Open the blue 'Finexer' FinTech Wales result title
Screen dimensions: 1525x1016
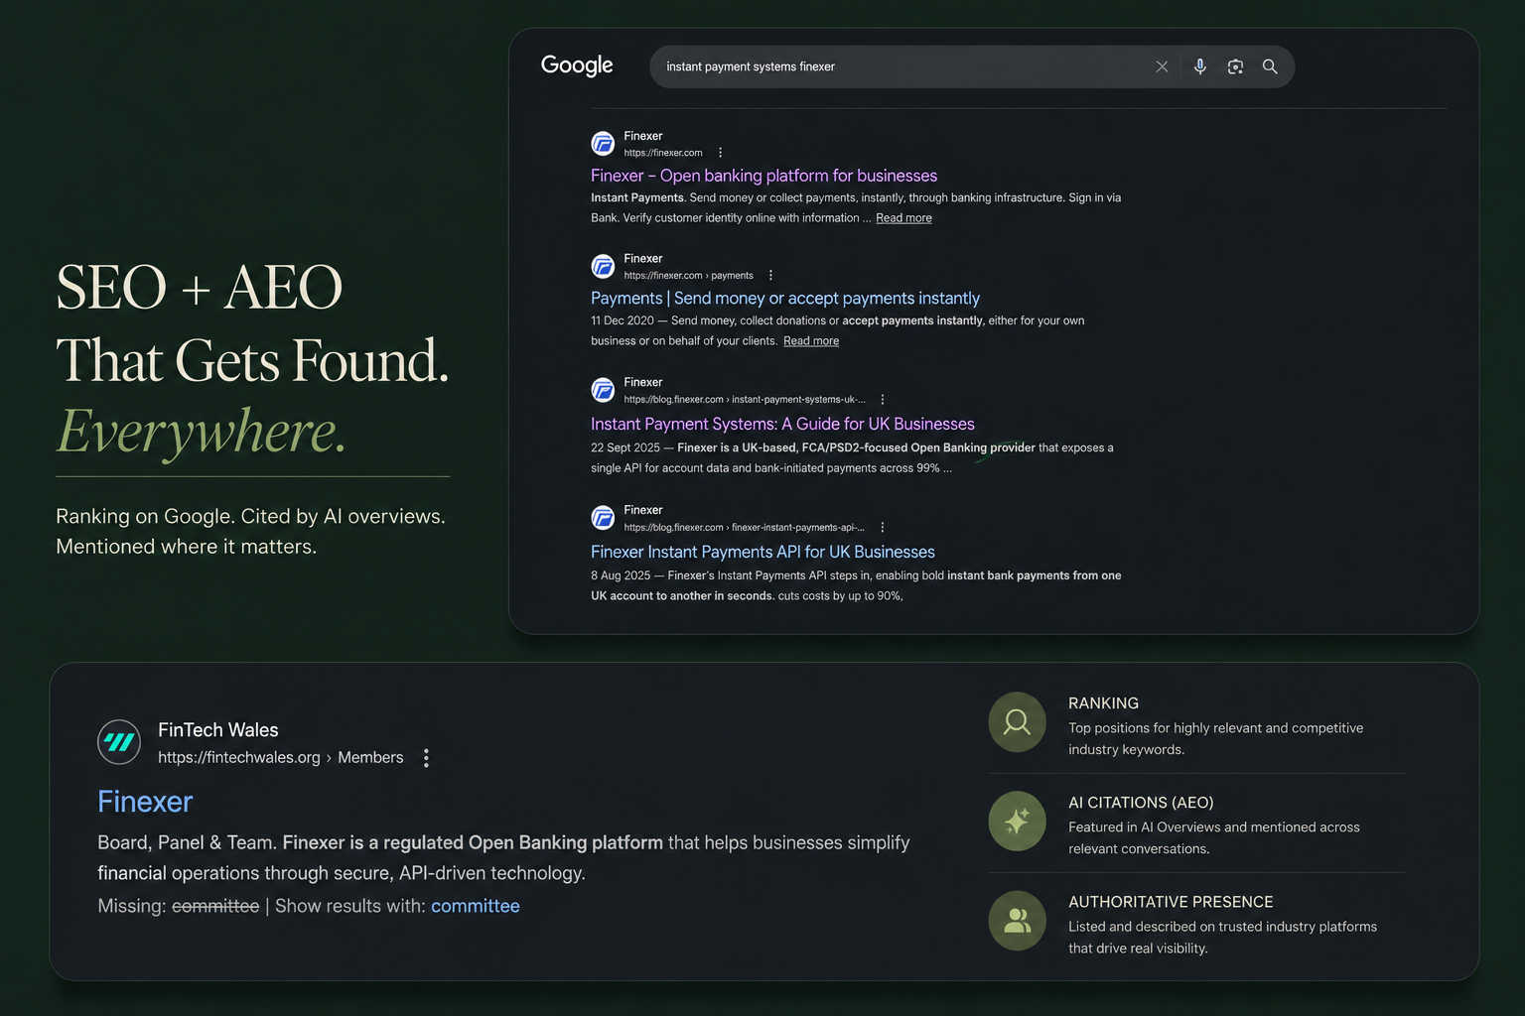[145, 802]
